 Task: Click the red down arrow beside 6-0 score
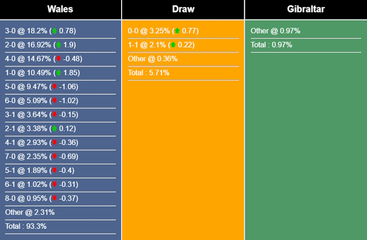tap(53, 101)
